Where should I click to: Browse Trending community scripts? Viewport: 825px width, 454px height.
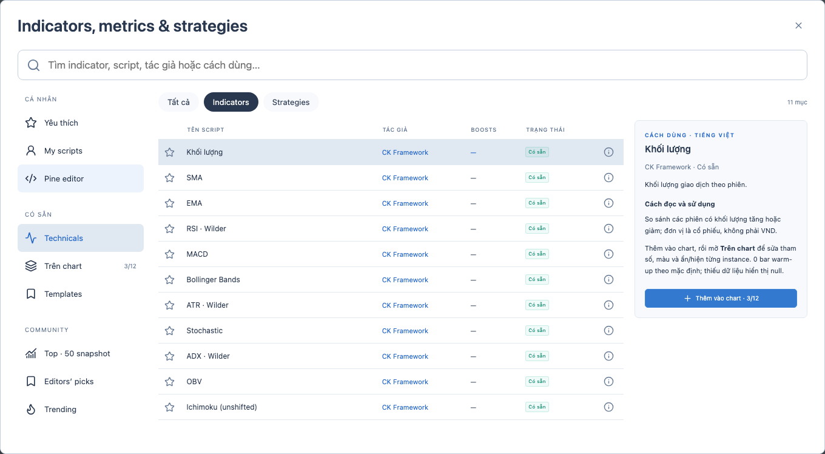pyautogui.click(x=81, y=409)
